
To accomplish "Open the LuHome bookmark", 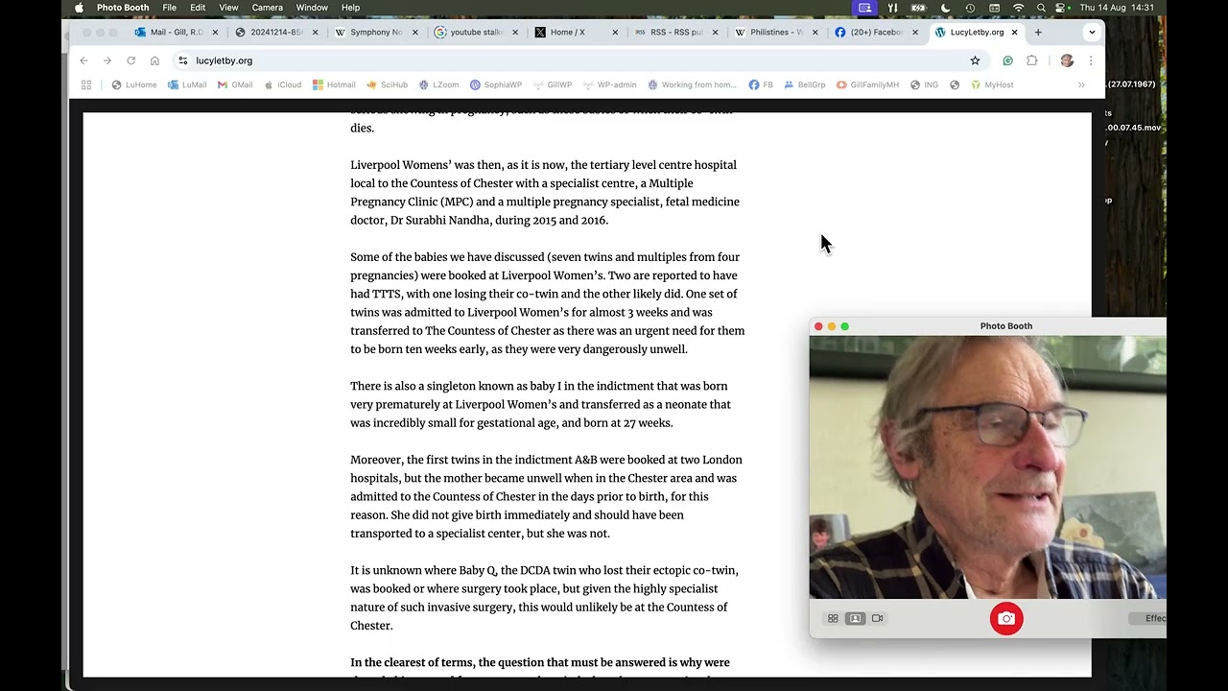I will pos(133,84).
